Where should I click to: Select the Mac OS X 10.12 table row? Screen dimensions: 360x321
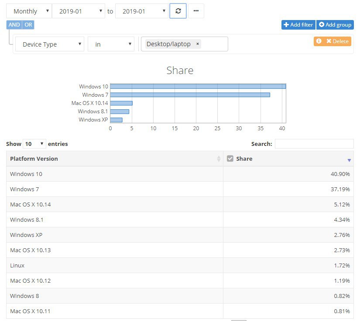pos(180,280)
